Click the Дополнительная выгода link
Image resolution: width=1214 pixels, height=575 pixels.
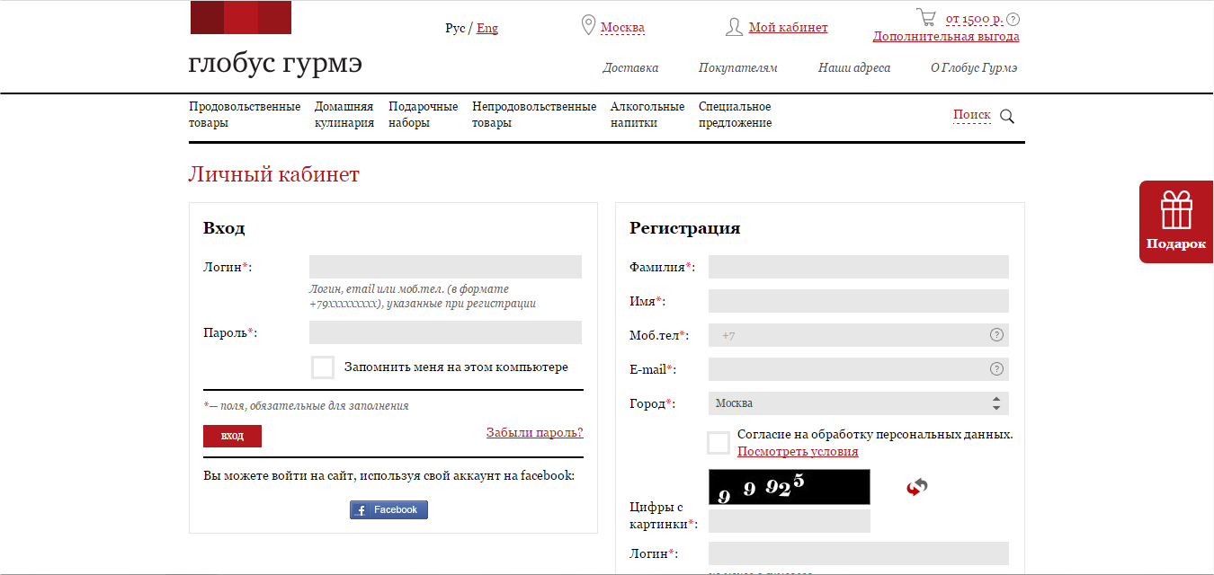click(x=946, y=37)
